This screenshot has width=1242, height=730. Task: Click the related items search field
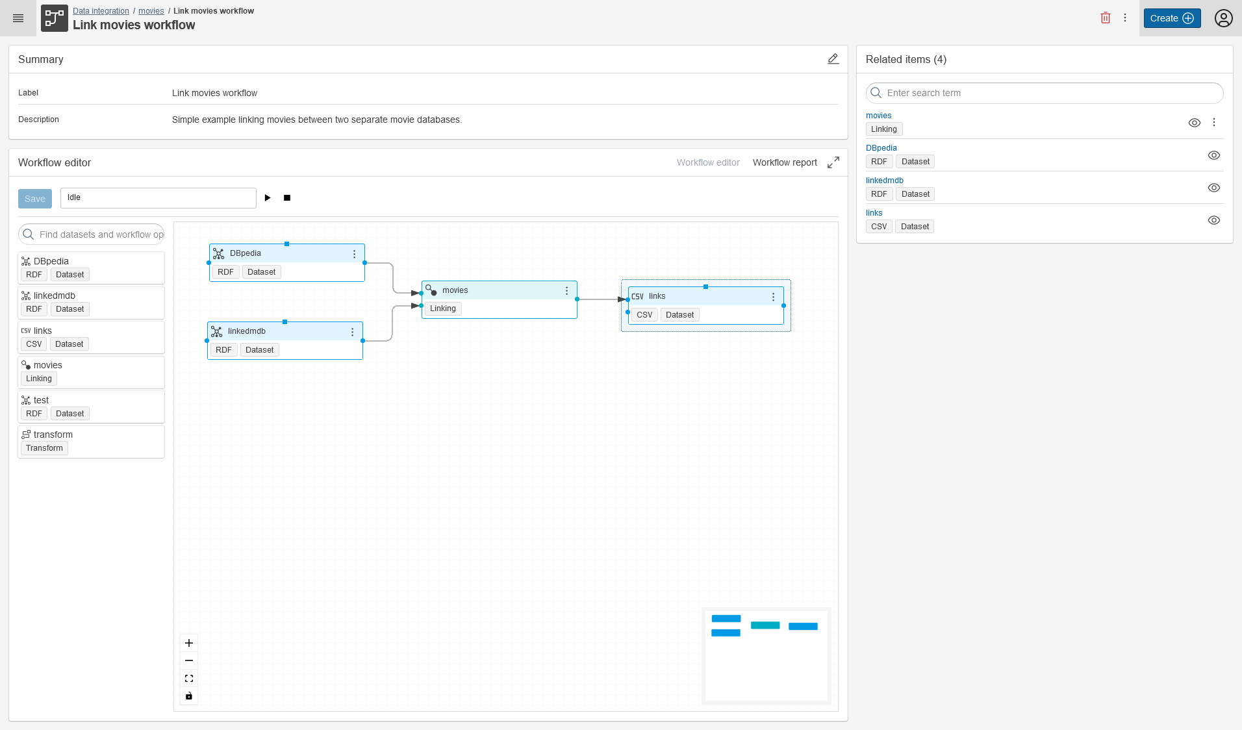pyautogui.click(x=1043, y=93)
